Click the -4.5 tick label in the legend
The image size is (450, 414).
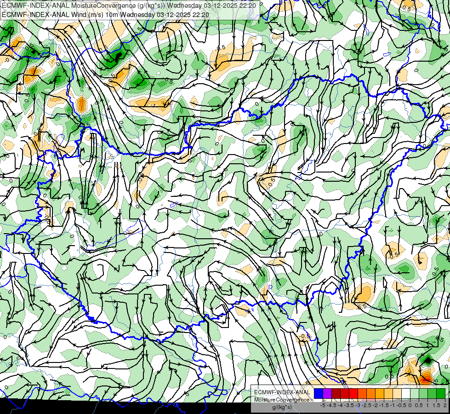point(331,405)
